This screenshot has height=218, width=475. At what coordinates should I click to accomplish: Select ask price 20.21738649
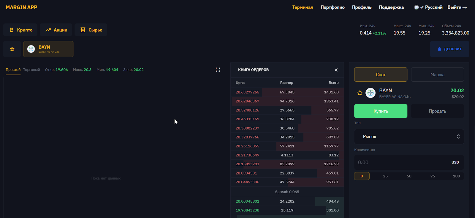[x=247, y=155]
